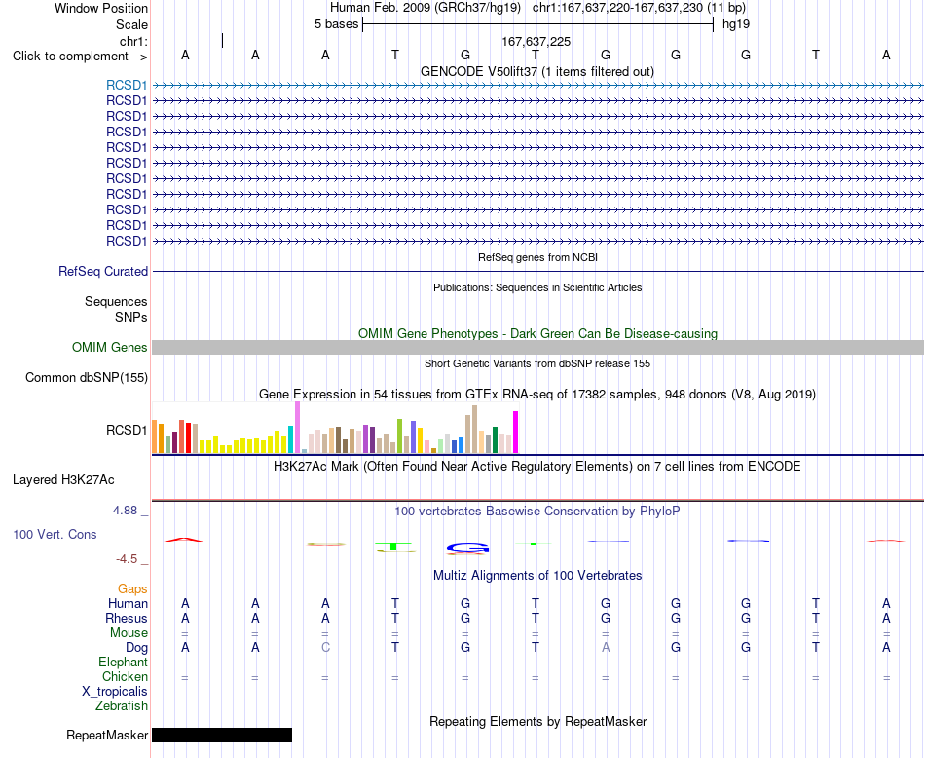Open the OMIM Genes track label
This screenshot has width=925, height=758.
tap(109, 347)
